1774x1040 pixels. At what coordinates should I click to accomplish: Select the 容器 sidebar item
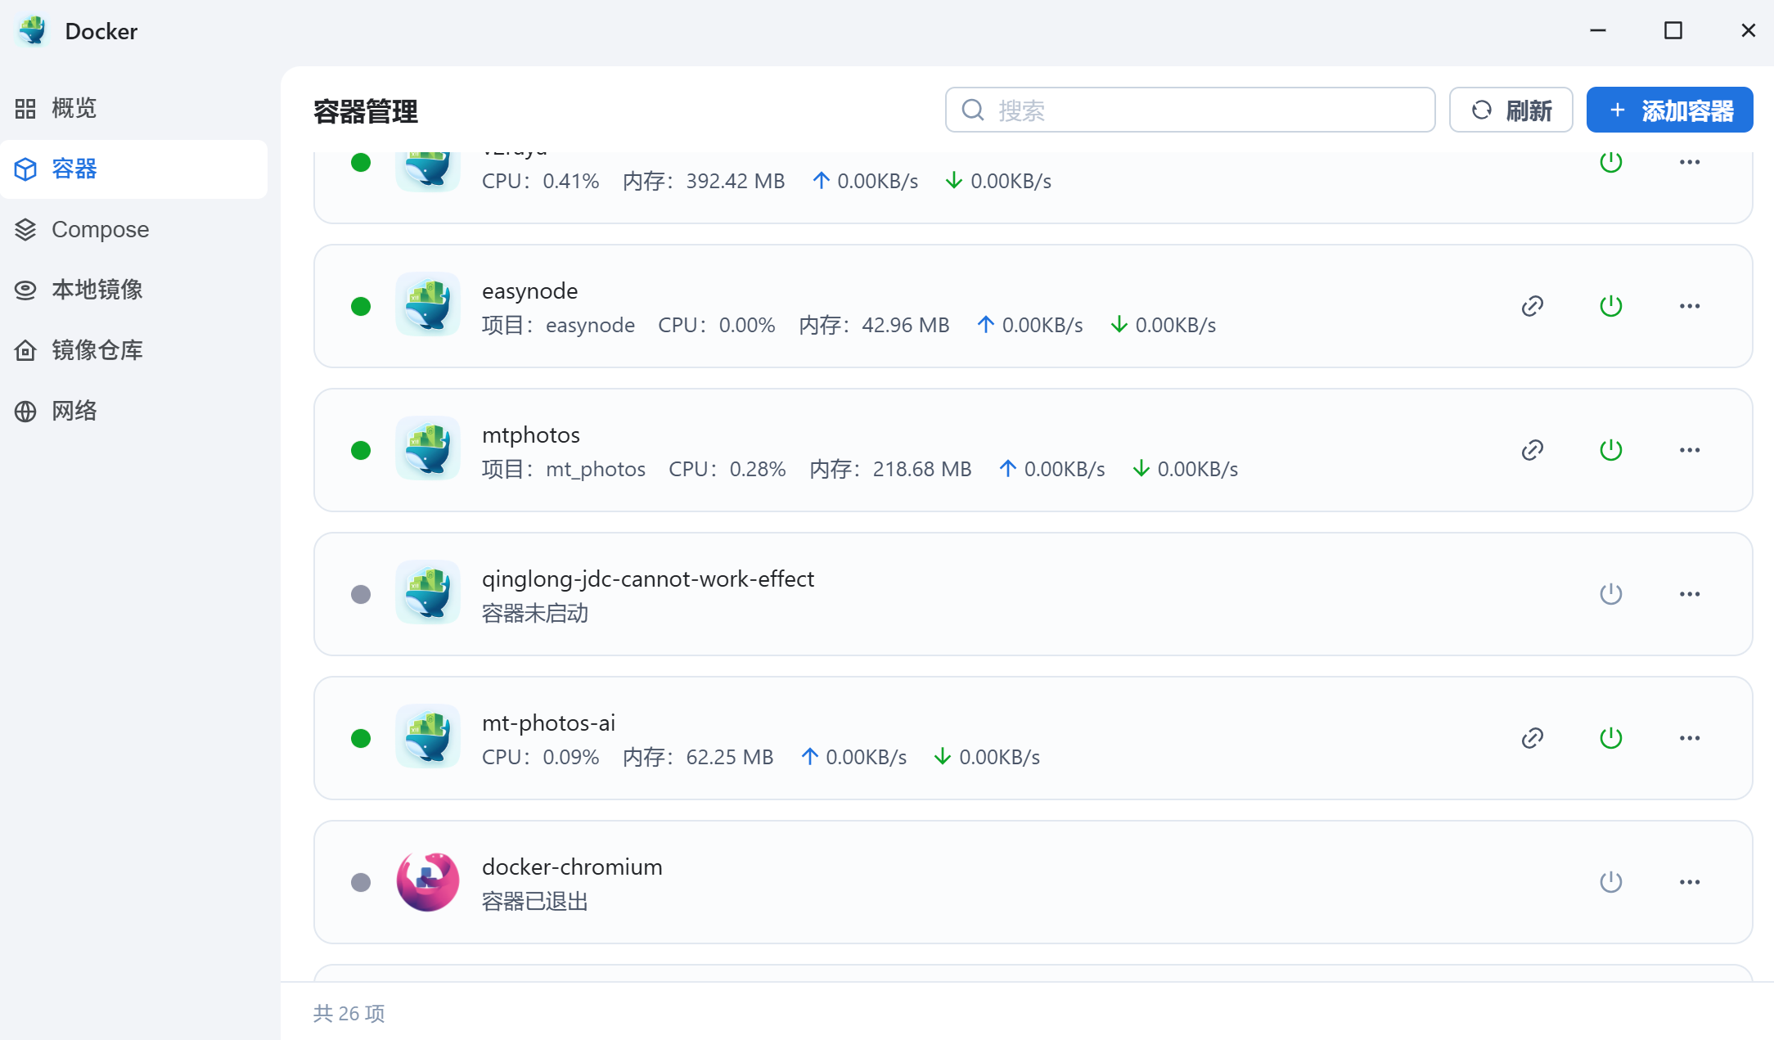click(x=134, y=169)
